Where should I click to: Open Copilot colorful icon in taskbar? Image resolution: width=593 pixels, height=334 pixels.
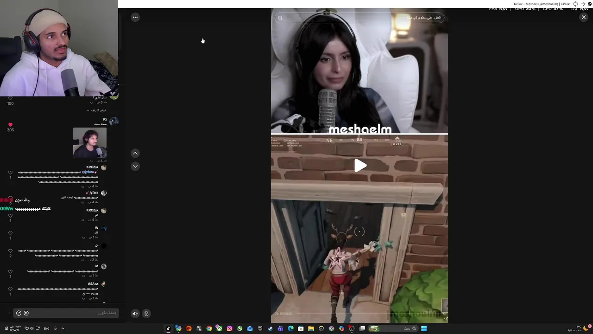point(341,328)
